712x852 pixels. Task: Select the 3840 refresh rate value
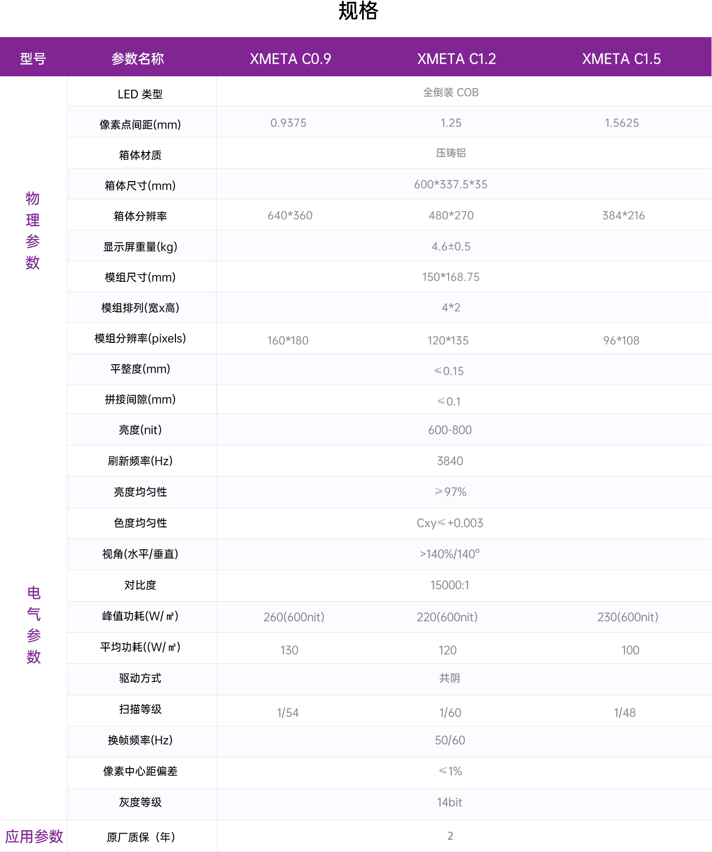pyautogui.click(x=450, y=461)
